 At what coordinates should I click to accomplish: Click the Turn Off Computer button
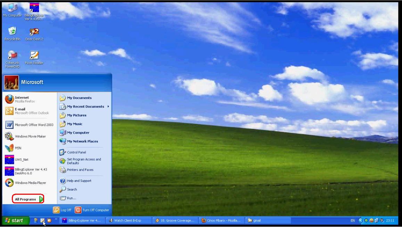[92, 210]
